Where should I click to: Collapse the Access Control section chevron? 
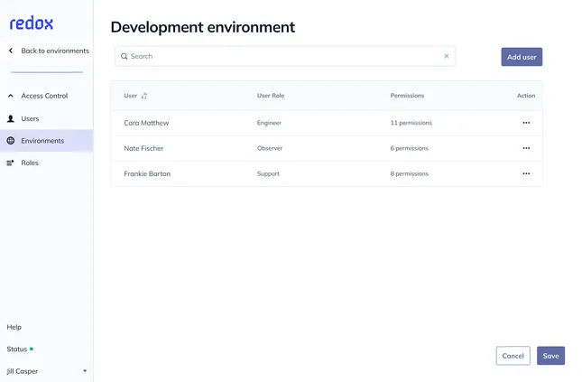tap(11, 96)
